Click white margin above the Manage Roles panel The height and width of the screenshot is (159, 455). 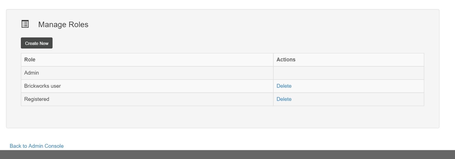[223, 4]
